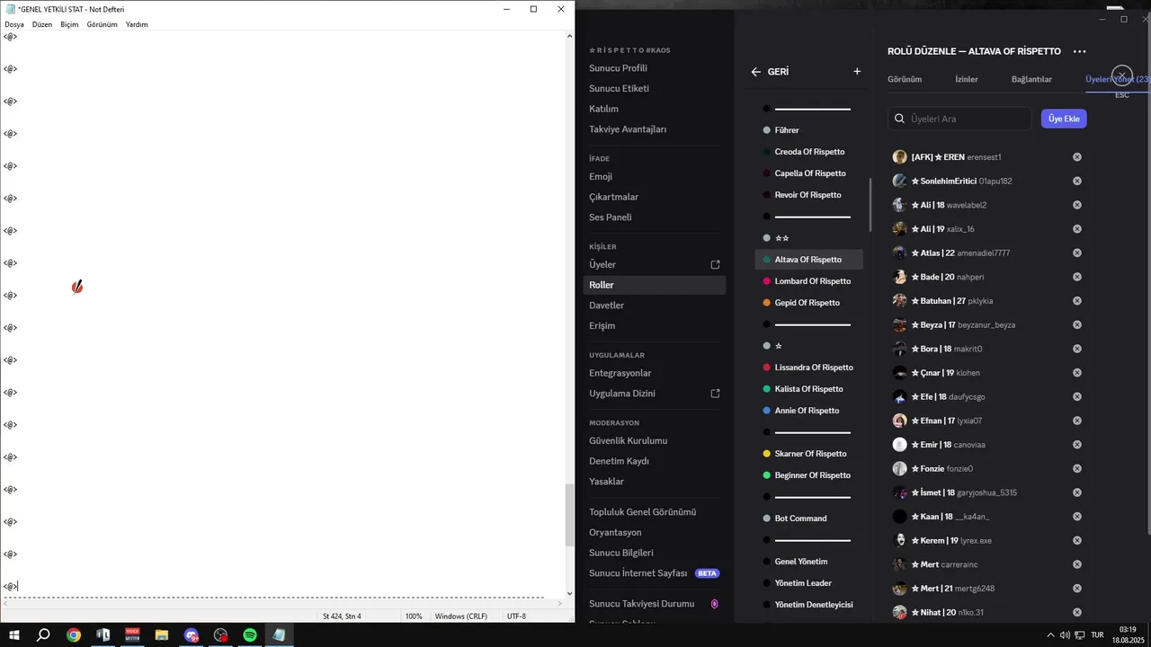
Task: Switch to the Görünüm tab in role editor
Action: (x=905, y=79)
